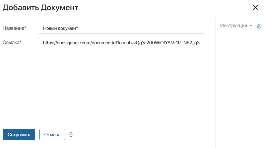This screenshot has width=265, height=148.
Task: Click the Название field label
Action: click(x=13, y=28)
